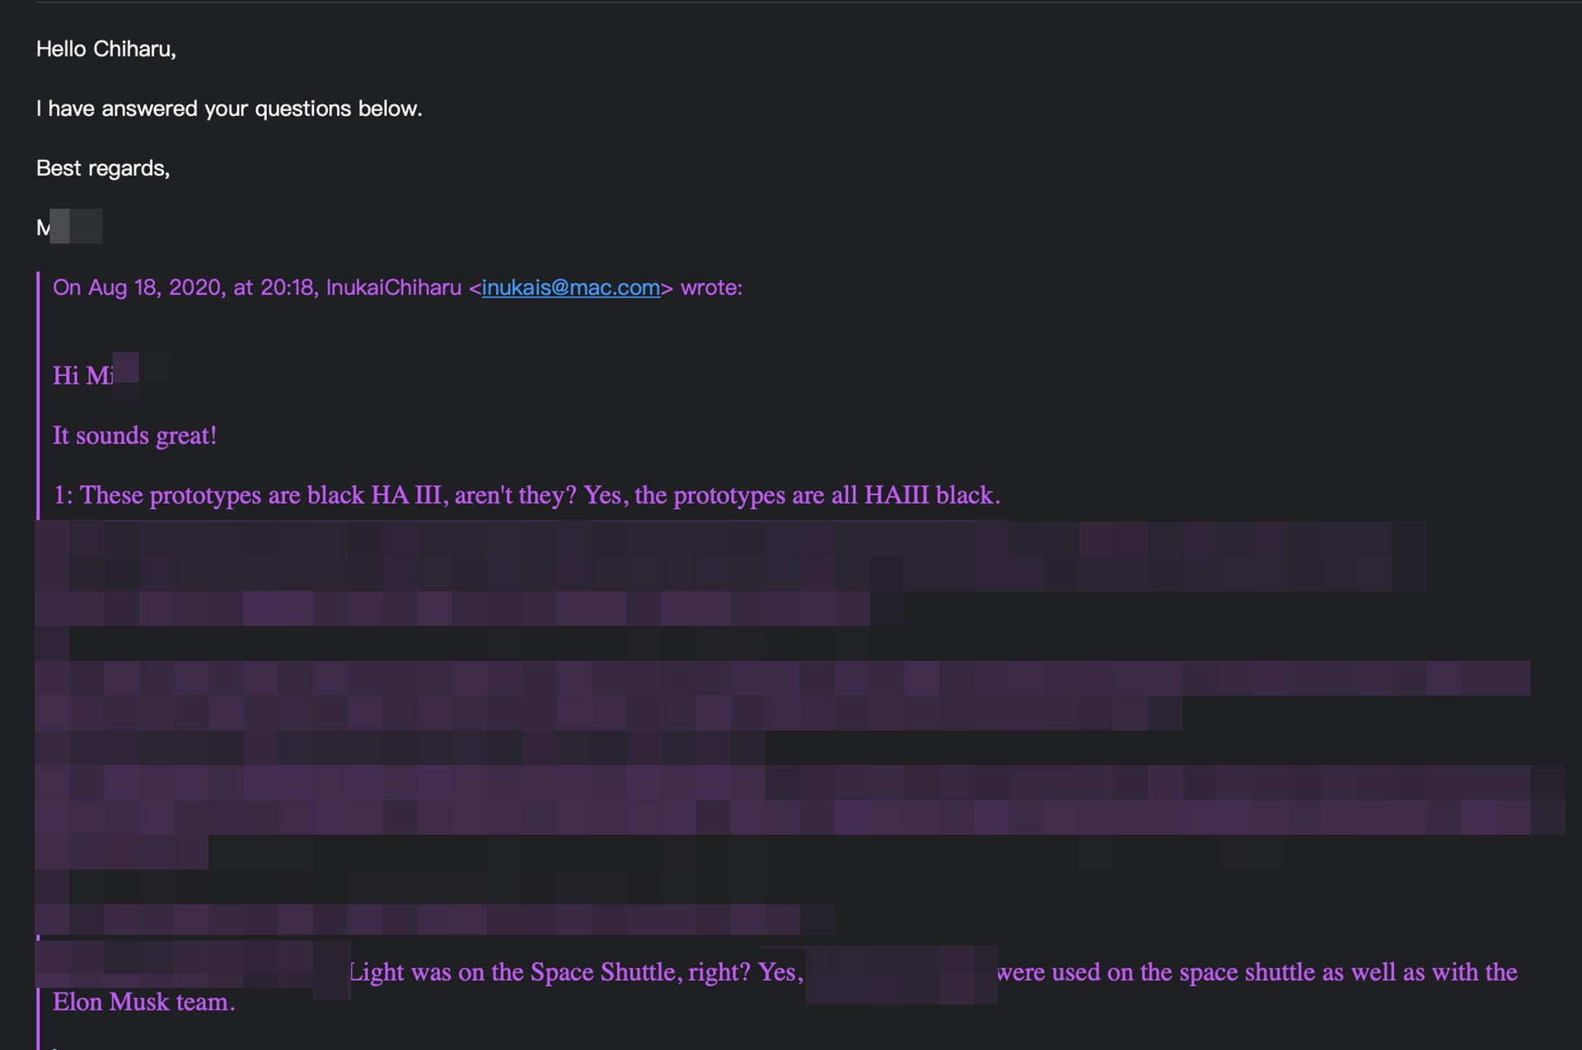Open the inukais@mac.com email link
The height and width of the screenshot is (1050, 1582).
click(570, 287)
